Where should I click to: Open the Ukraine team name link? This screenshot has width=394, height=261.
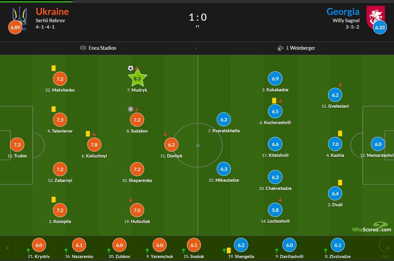coord(52,11)
